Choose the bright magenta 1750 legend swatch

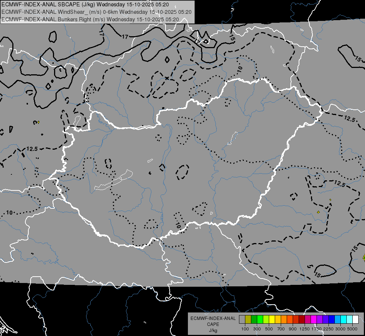pyautogui.click(x=314, y=320)
